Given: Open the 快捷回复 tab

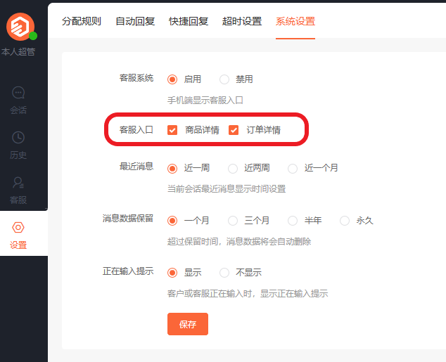Looking at the screenshot, I should [x=189, y=21].
